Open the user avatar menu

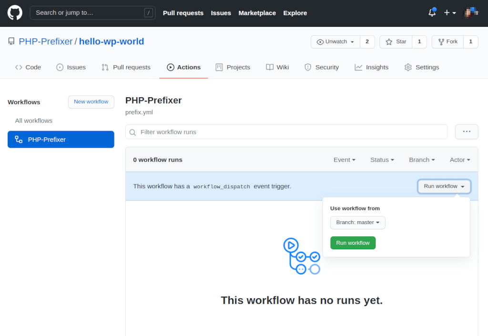(x=471, y=13)
